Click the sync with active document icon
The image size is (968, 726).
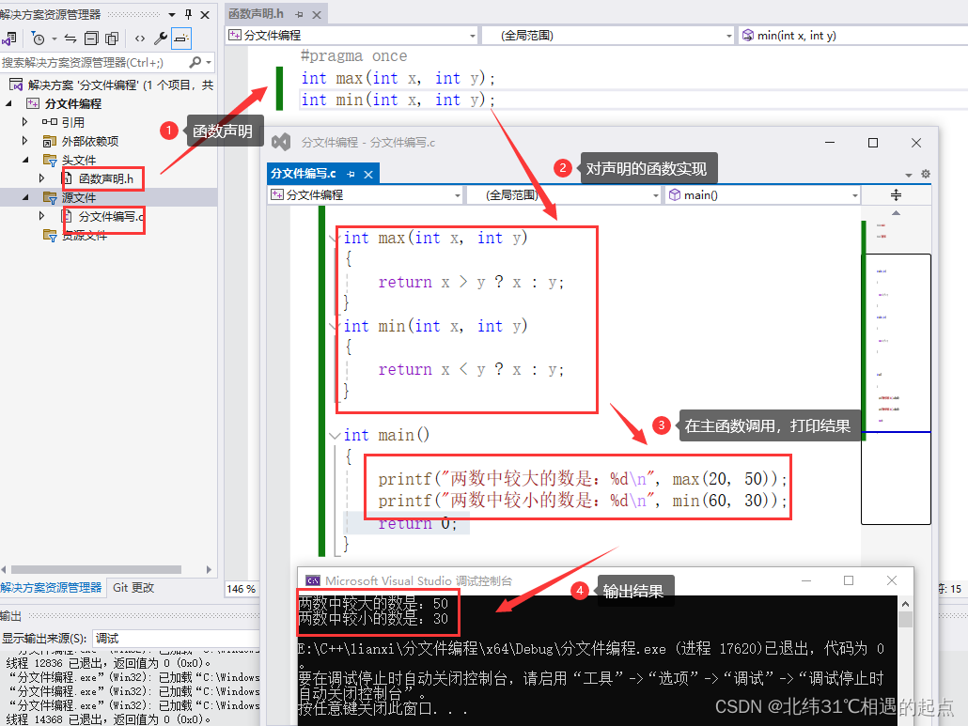point(70,39)
